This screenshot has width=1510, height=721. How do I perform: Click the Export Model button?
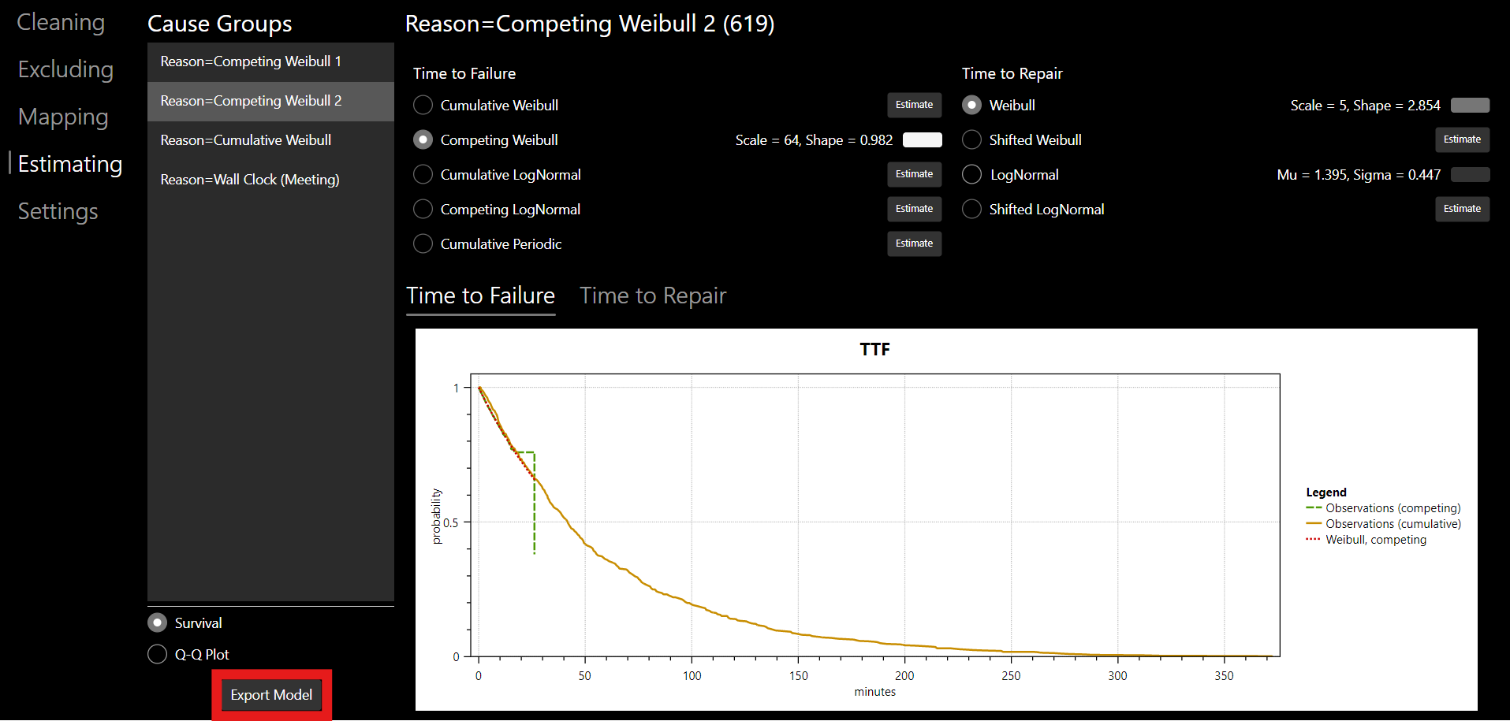pyautogui.click(x=271, y=695)
